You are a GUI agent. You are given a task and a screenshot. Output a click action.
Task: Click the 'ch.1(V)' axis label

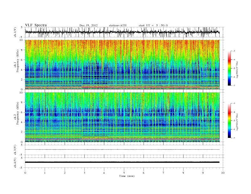point(15,32)
